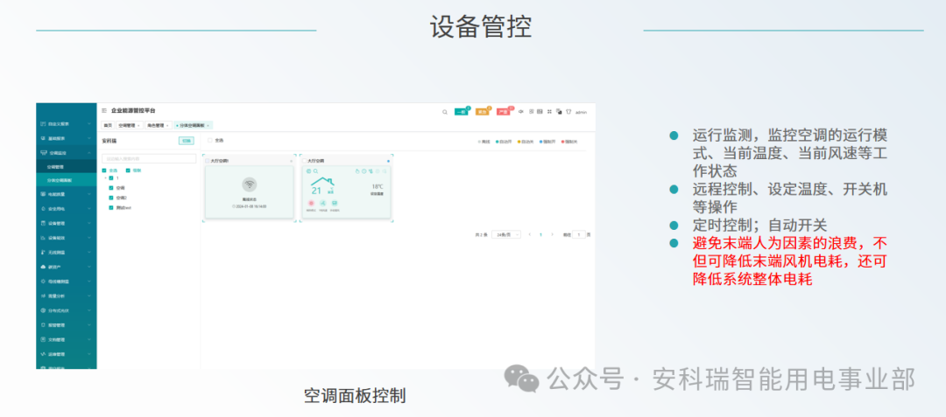Expand the 设备管理 sidebar menu

click(x=67, y=223)
